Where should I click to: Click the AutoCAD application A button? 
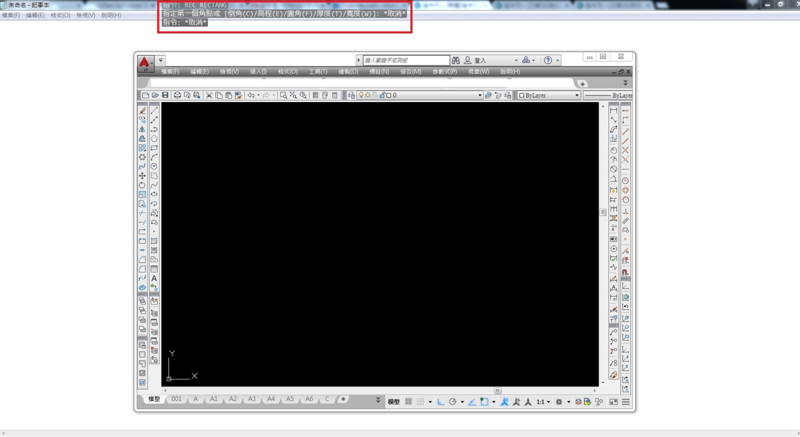(144, 63)
